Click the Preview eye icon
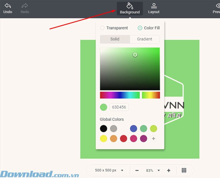The image size is (220, 178). click(x=218, y=6)
